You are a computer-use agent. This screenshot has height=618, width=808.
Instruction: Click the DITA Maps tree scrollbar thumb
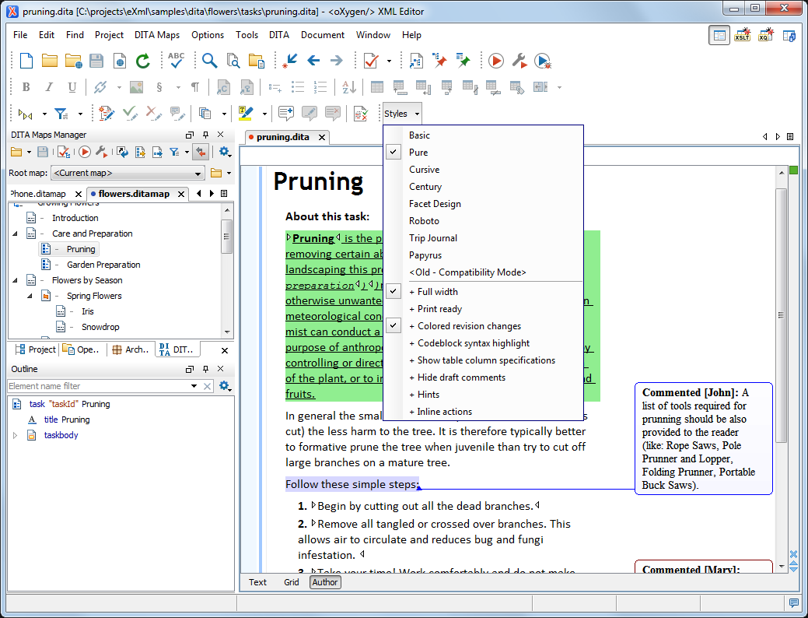226,237
